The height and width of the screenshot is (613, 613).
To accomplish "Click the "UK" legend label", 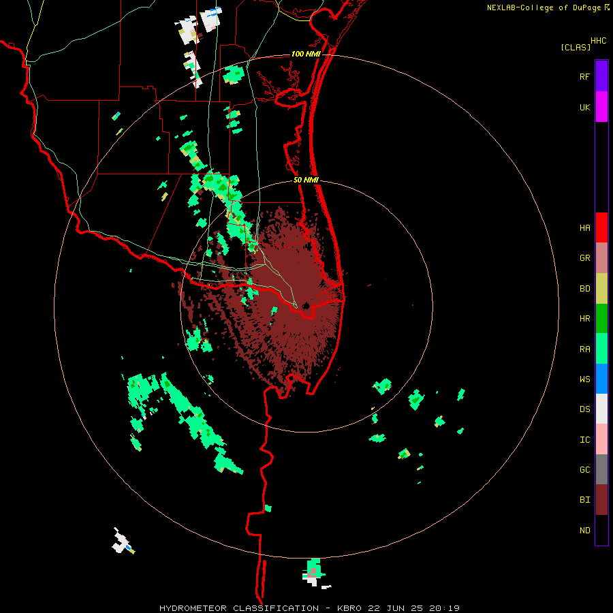I will point(585,107).
